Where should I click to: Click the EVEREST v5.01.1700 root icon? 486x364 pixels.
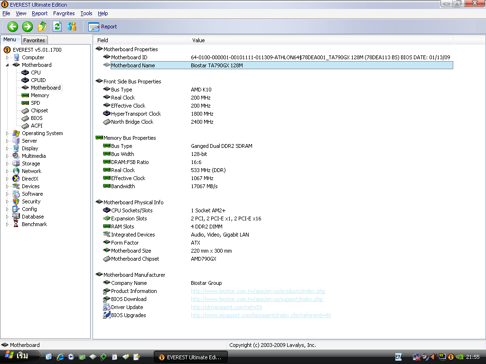point(7,50)
